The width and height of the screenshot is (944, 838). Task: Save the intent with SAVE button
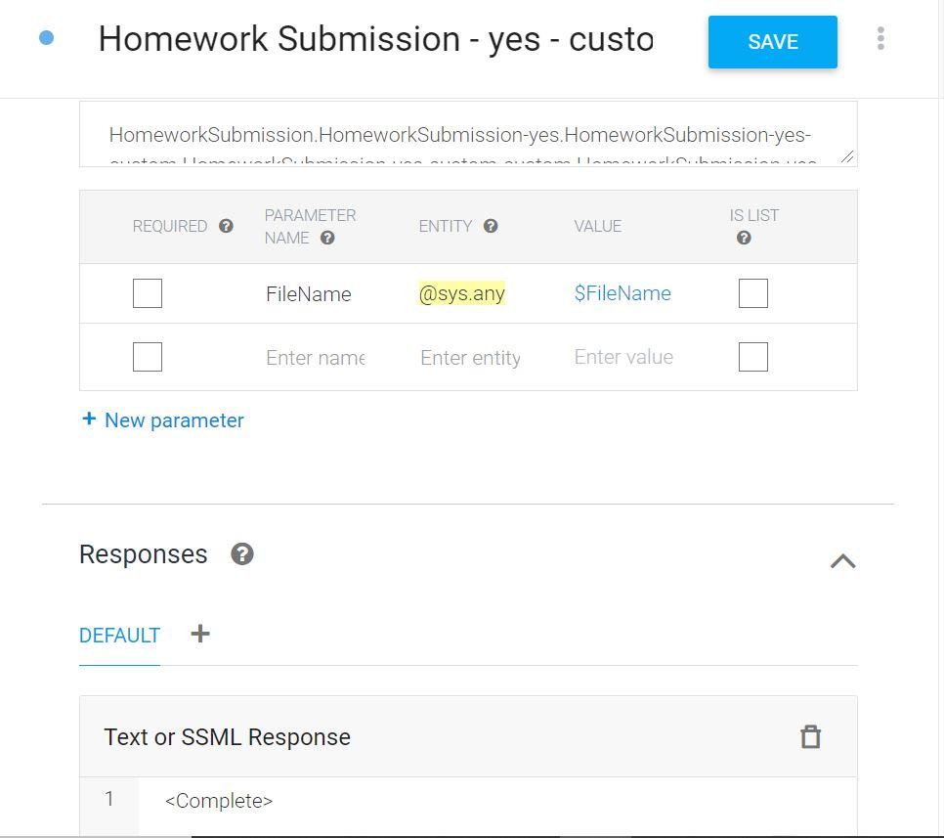(x=772, y=42)
